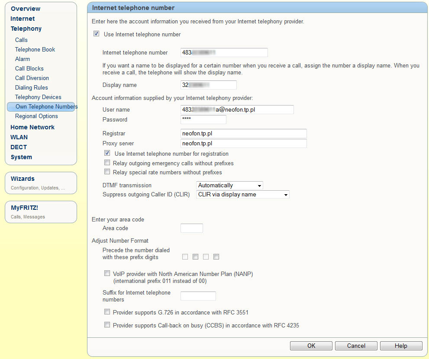Click the 'Adjust Number Format' heading
This screenshot has height=359, width=429.
pos(120,240)
